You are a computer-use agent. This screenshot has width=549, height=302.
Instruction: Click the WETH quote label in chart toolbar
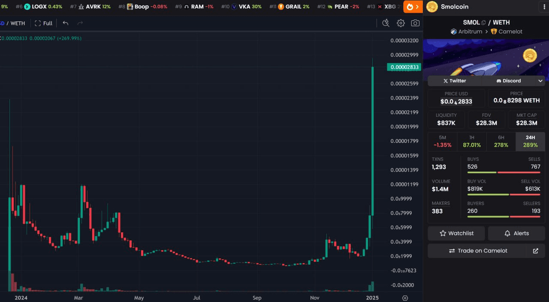[18, 23]
